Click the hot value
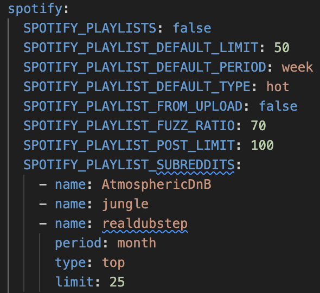 (278, 87)
